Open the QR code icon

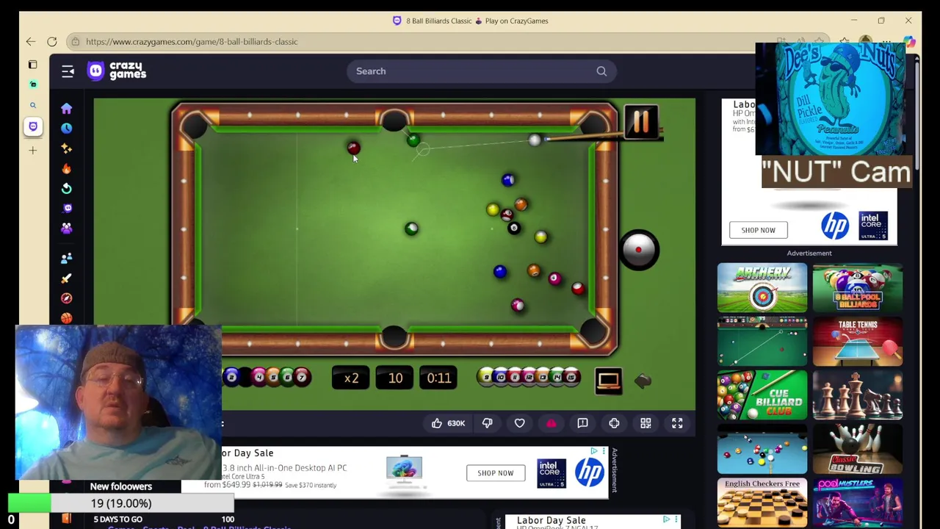pyautogui.click(x=646, y=423)
